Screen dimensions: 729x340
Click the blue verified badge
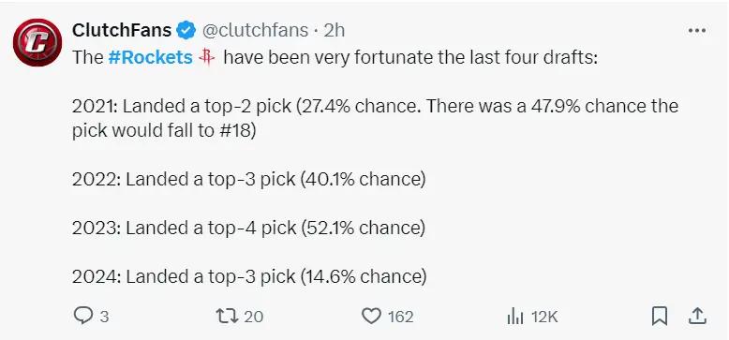click(186, 31)
